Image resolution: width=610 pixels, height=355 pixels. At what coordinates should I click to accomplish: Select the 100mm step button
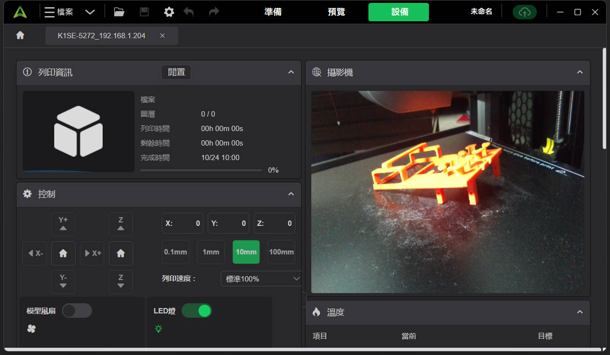(x=281, y=252)
